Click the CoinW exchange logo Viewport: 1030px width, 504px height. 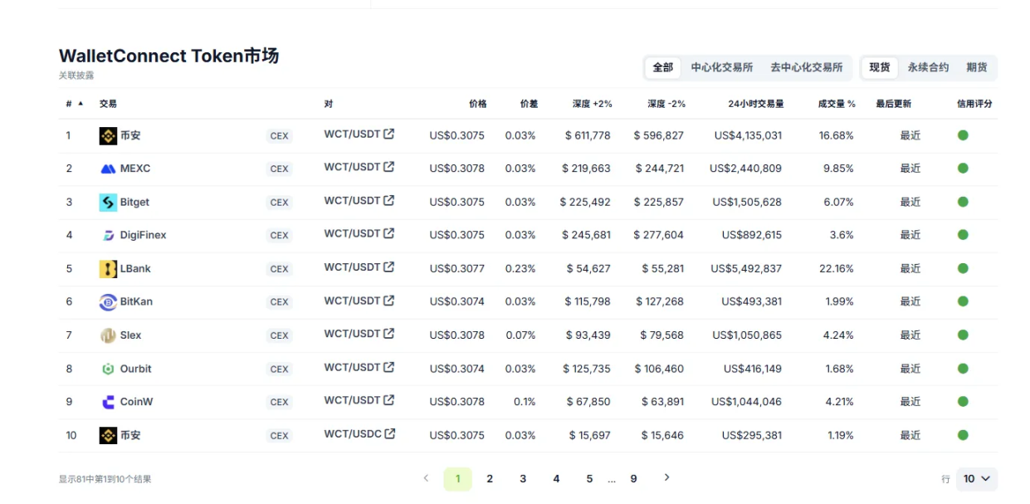click(x=108, y=402)
